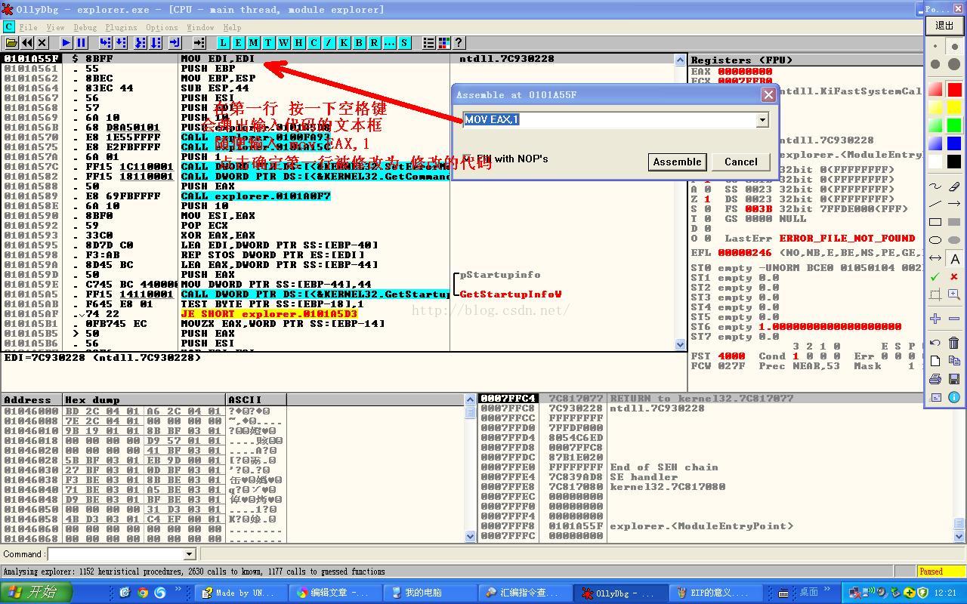Open the Call stack (K) window
Image resolution: width=967 pixels, height=604 pixels.
[x=344, y=43]
